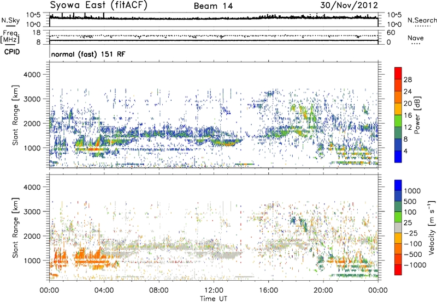Click the '18' frequency tick label
437x302 pixels.
37,33
